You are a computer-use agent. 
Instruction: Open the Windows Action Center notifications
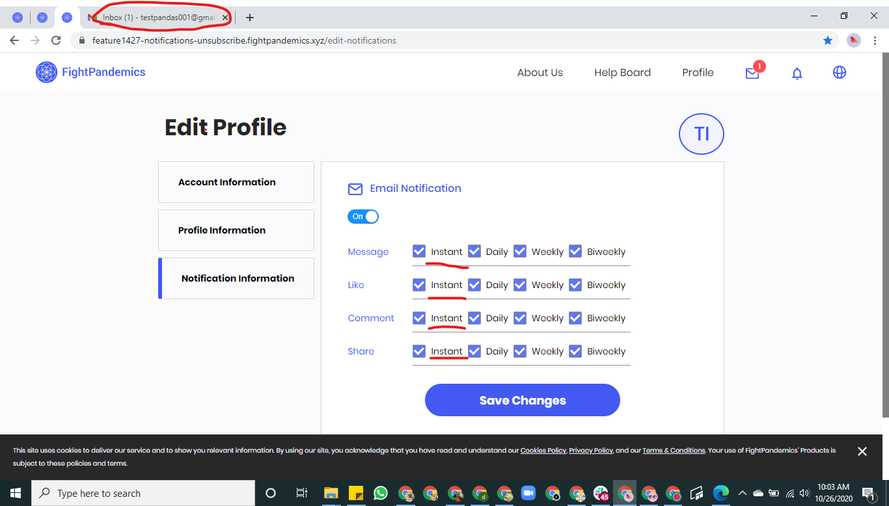(868, 494)
